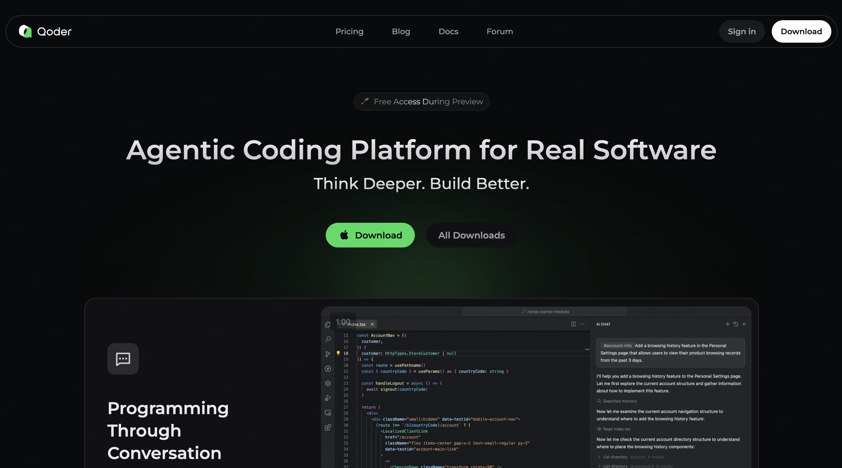
Task: Open editor more actions ellipsis menu
Action: click(582, 324)
